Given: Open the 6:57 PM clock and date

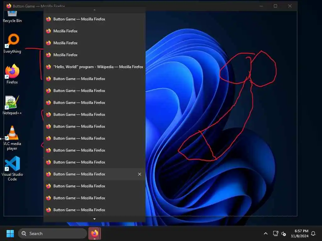Looking at the screenshot, I should click(300, 233).
